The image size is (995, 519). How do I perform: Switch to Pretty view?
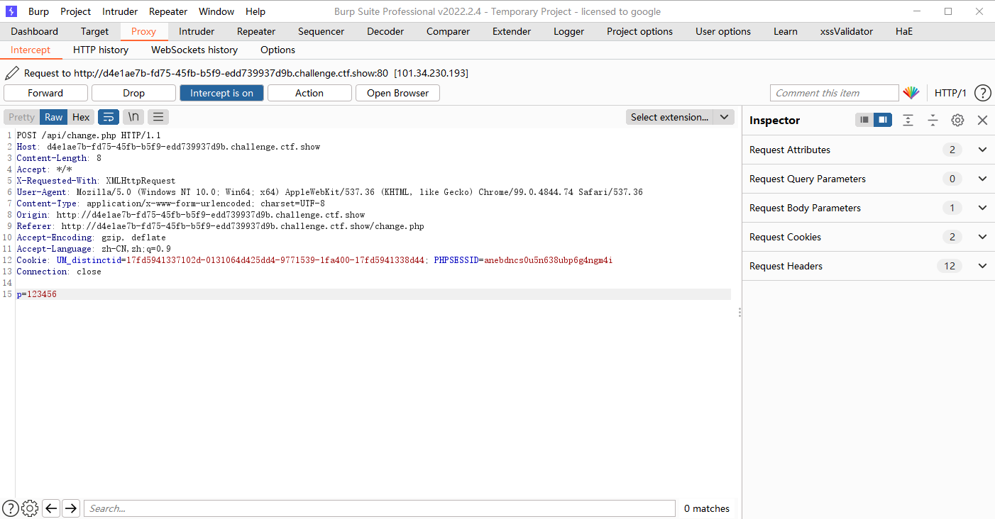tap(21, 117)
